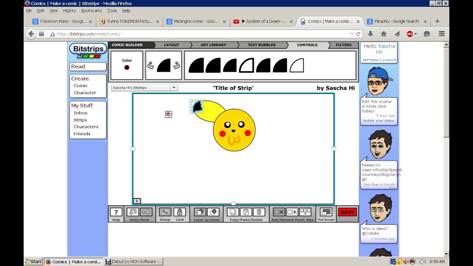Rotate the shape counter-clockwise with the left arrow
Screen dimensions: 473x266
click(x=150, y=65)
